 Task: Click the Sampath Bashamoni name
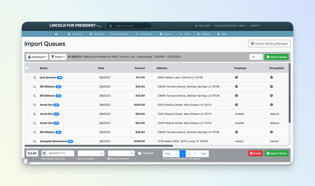point(53,141)
